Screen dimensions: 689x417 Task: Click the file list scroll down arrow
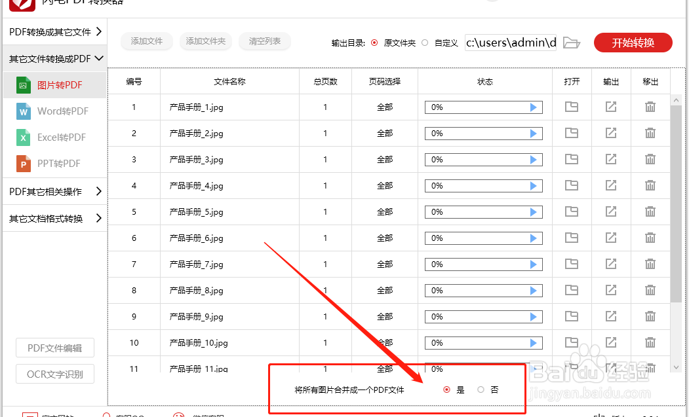[676, 367]
